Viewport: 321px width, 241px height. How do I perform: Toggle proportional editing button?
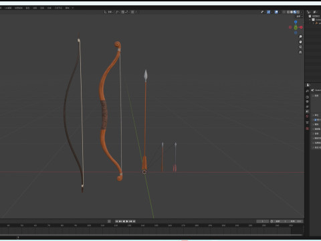pos(132,12)
